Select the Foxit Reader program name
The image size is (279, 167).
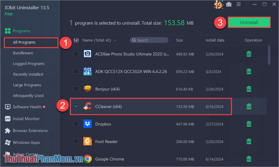(106, 141)
